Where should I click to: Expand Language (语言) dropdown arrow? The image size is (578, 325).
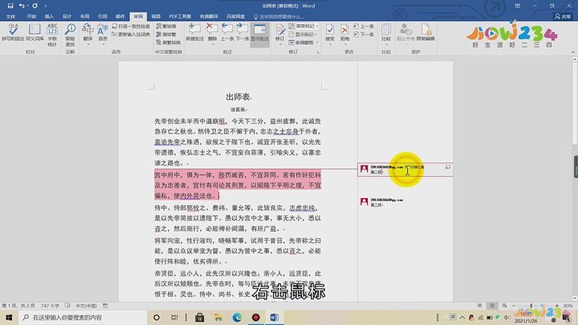(x=103, y=44)
